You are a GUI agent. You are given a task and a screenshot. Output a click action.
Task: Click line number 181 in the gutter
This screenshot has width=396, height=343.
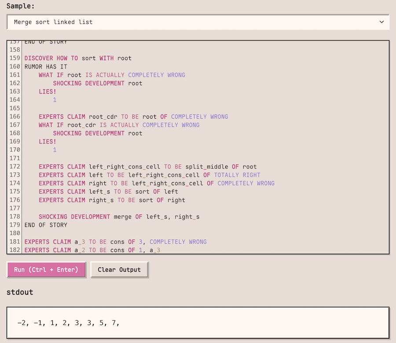point(15,242)
